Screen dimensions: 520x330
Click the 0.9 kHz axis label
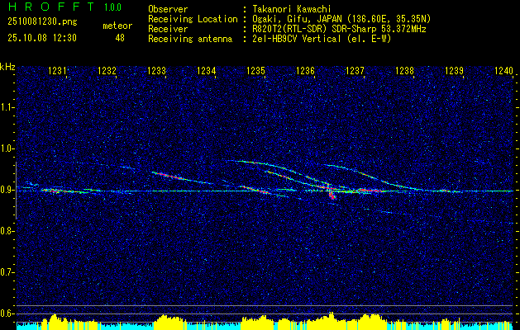pyautogui.click(x=6, y=190)
